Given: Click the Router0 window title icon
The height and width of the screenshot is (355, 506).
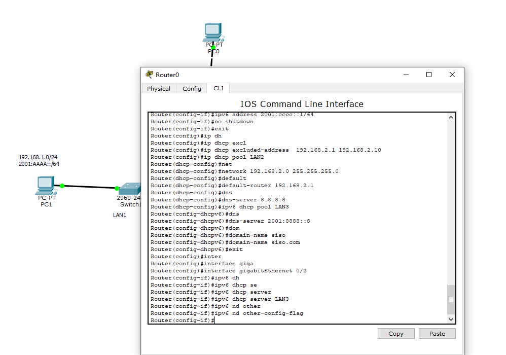Looking at the screenshot, I should click(x=149, y=75).
